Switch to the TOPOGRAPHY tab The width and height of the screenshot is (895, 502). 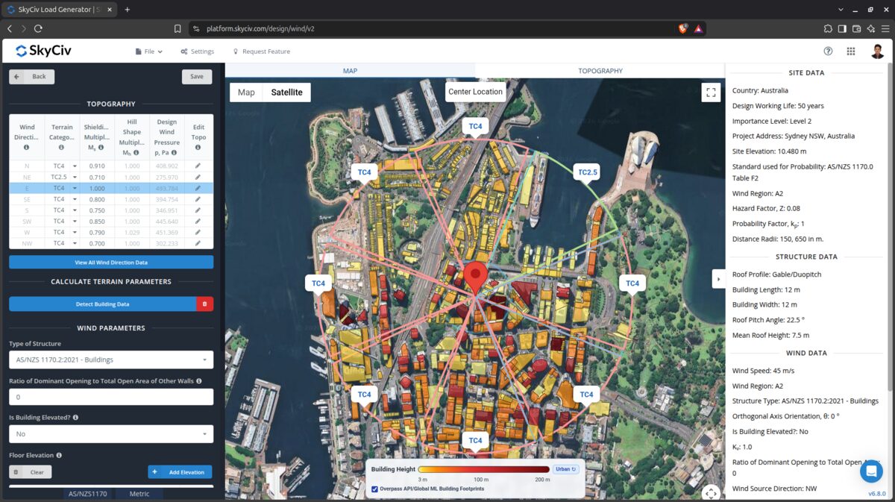(600, 71)
